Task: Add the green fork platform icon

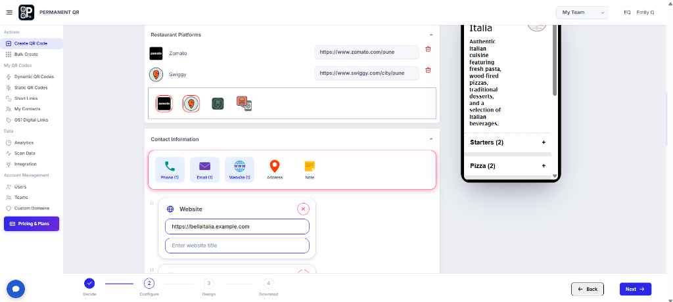Action: pos(218,103)
